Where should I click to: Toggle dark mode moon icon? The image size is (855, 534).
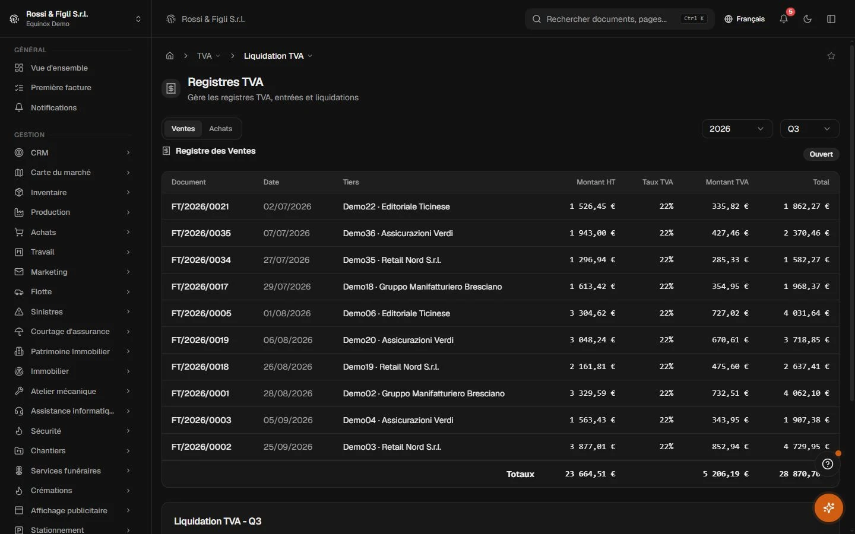[807, 19]
